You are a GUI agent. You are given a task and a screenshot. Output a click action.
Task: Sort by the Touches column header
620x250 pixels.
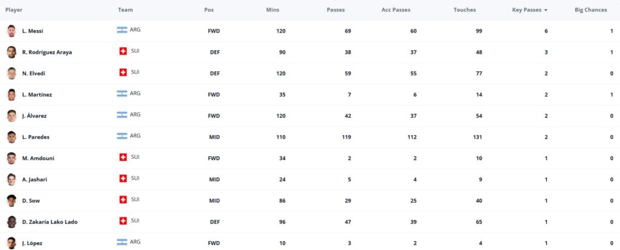point(464,10)
